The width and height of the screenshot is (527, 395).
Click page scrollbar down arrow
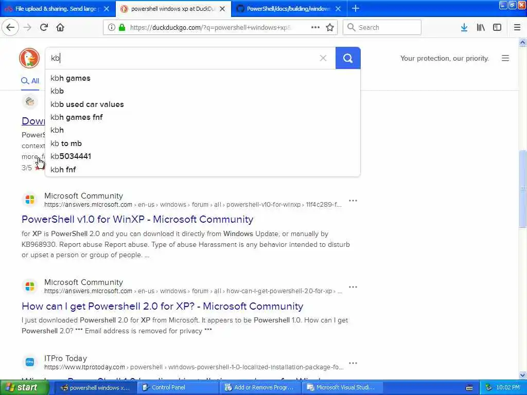pyautogui.click(x=523, y=375)
